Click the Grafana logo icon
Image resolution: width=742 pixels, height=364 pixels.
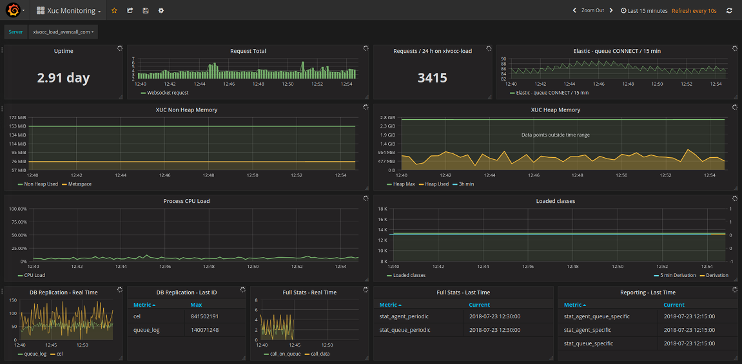pos(12,10)
